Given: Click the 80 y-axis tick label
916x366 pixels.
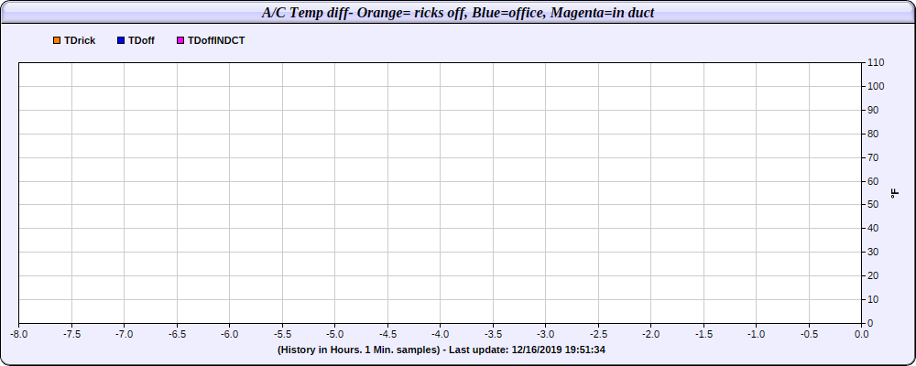Looking at the screenshot, I should (x=873, y=134).
